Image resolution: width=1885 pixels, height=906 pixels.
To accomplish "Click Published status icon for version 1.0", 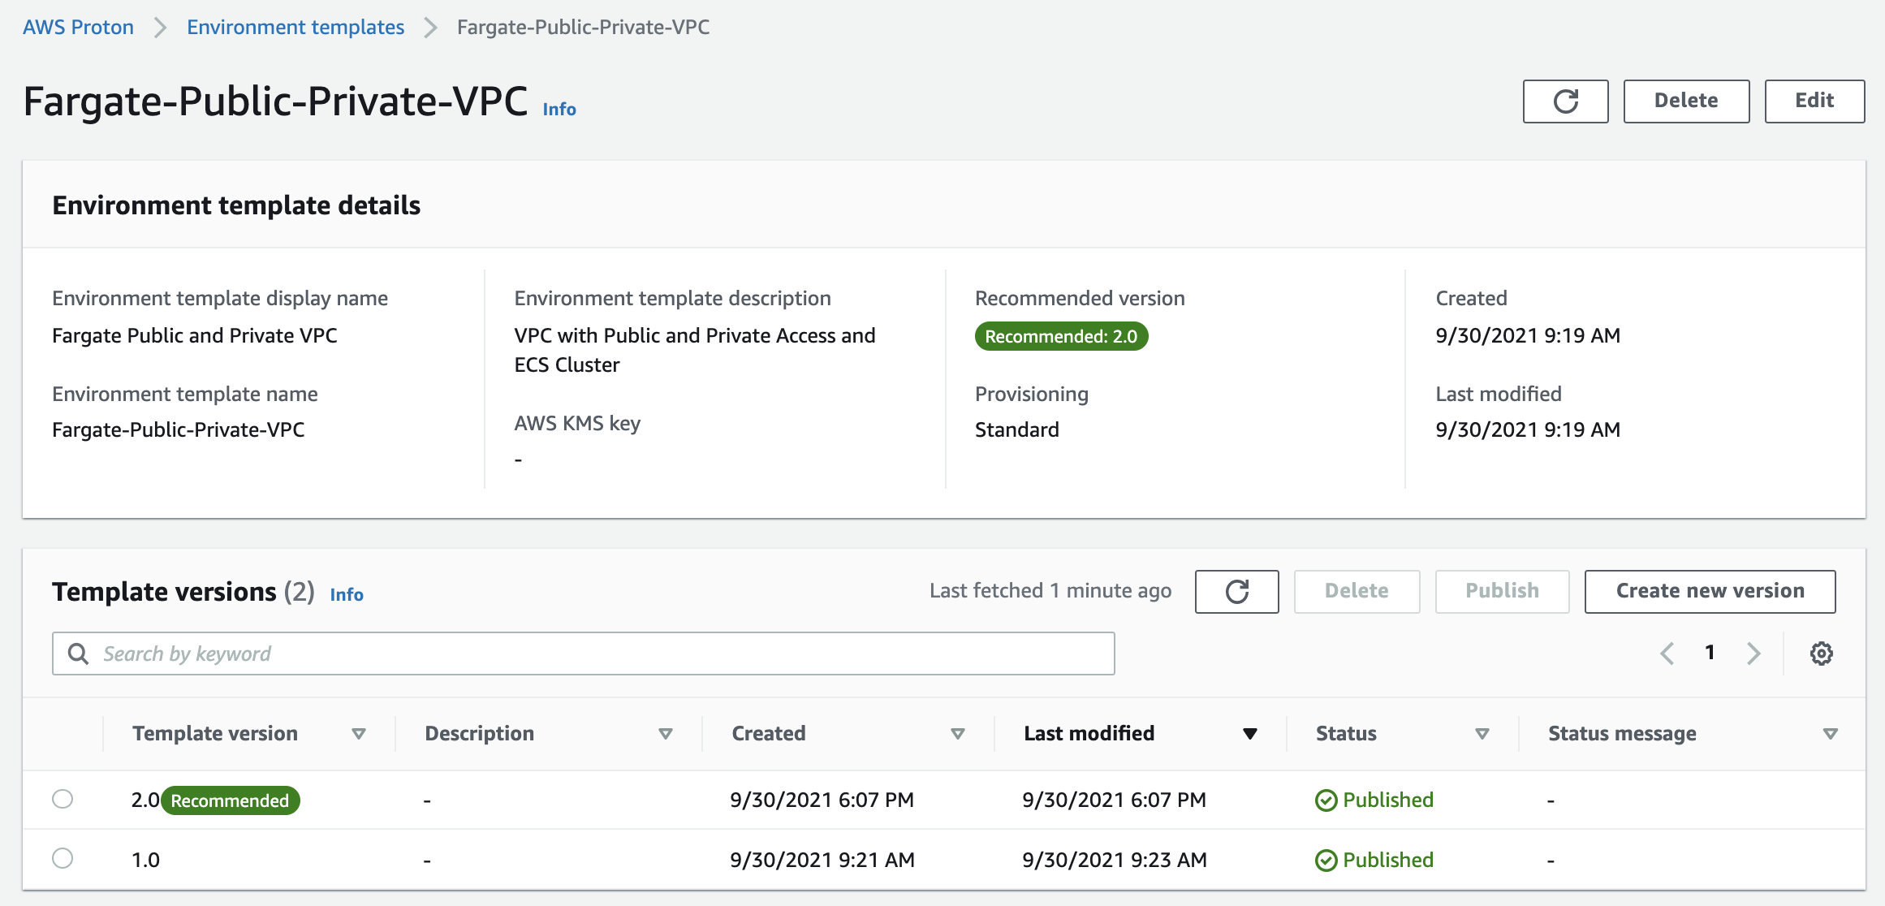I will point(1326,861).
